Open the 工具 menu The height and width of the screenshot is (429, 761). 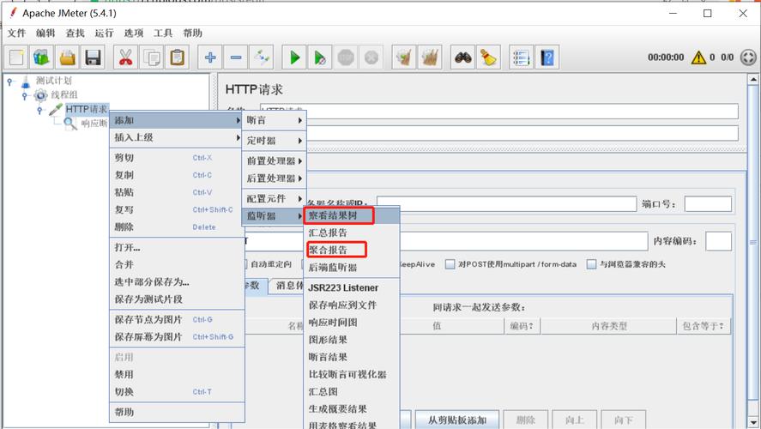pyautogui.click(x=163, y=33)
